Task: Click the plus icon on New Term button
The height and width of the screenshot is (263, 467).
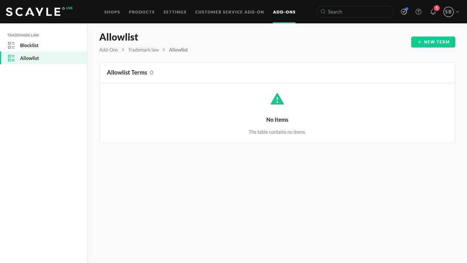Action: tap(420, 42)
